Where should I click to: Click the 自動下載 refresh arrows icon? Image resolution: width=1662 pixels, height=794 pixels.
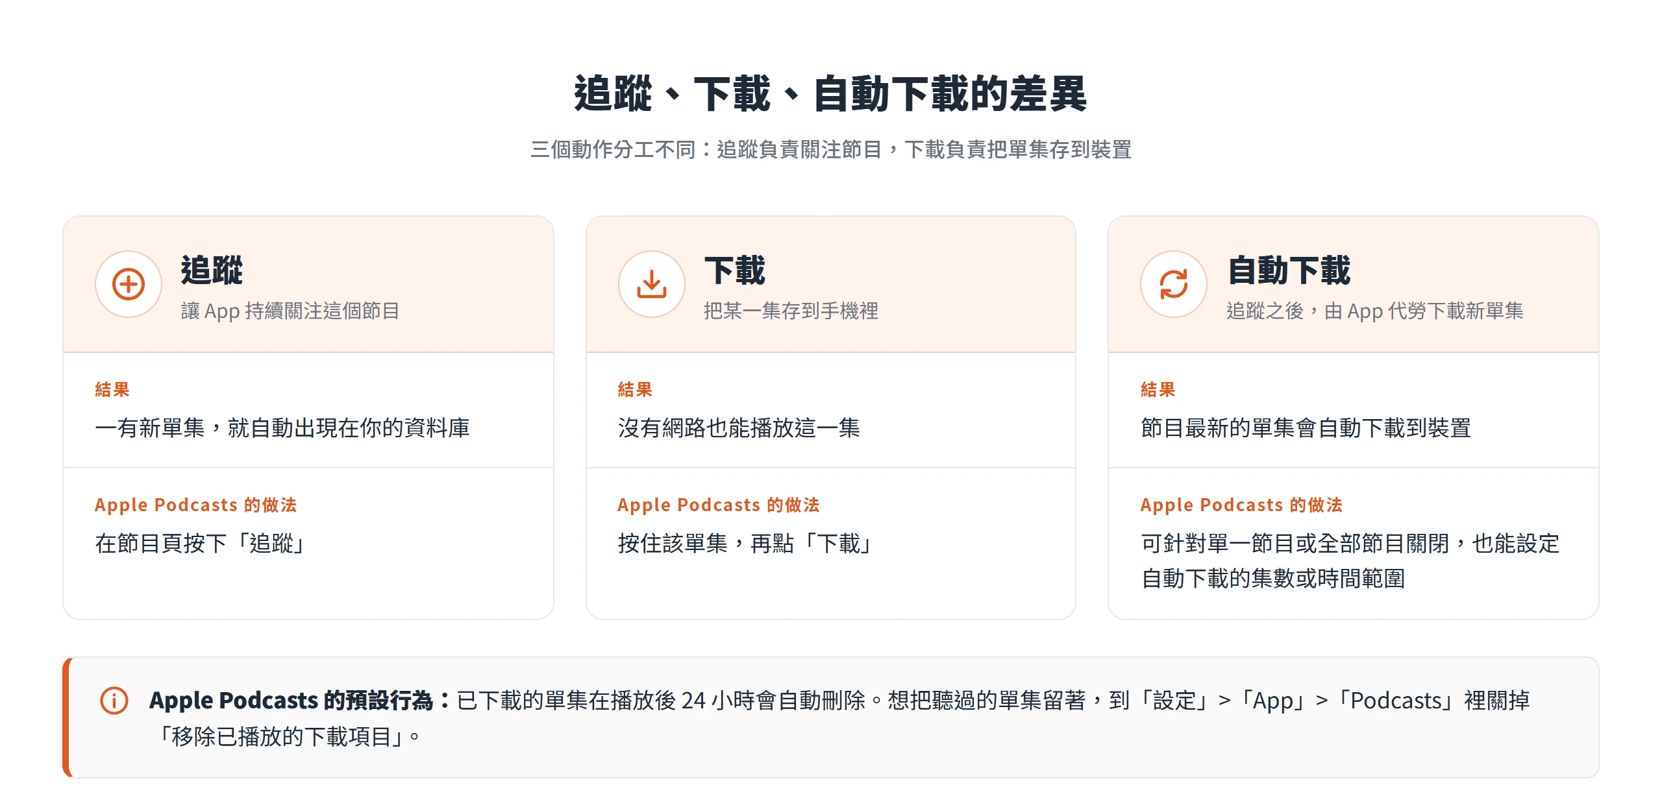(1174, 284)
